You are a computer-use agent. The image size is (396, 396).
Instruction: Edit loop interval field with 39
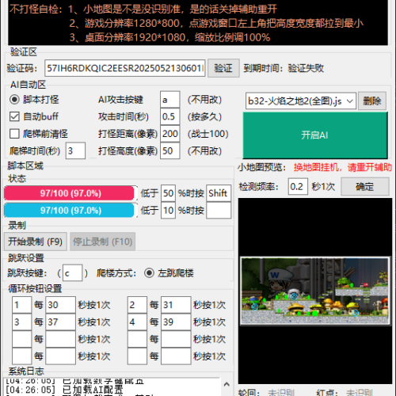point(176,322)
